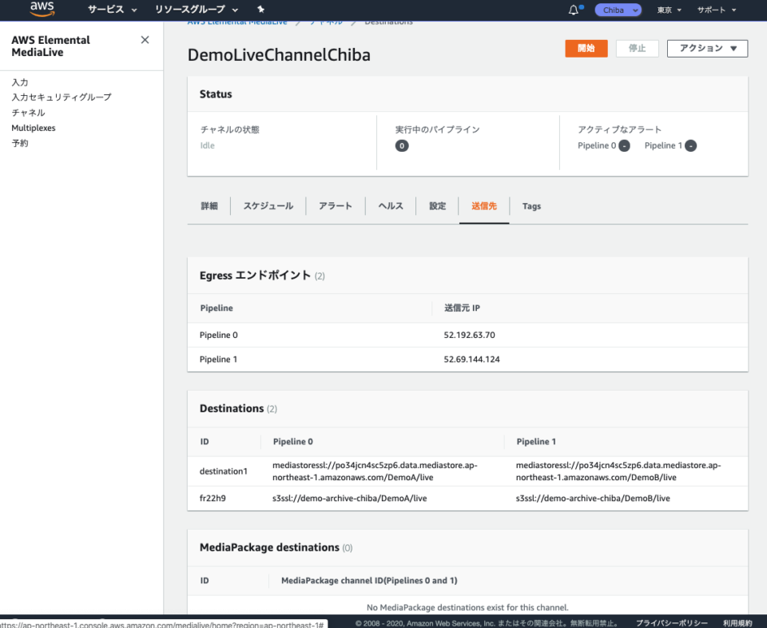Switch to the Tags tab
This screenshot has height=628, width=767.
tap(532, 206)
